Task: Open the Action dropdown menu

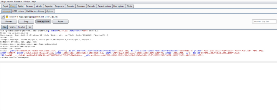Action: click(x=60, y=22)
